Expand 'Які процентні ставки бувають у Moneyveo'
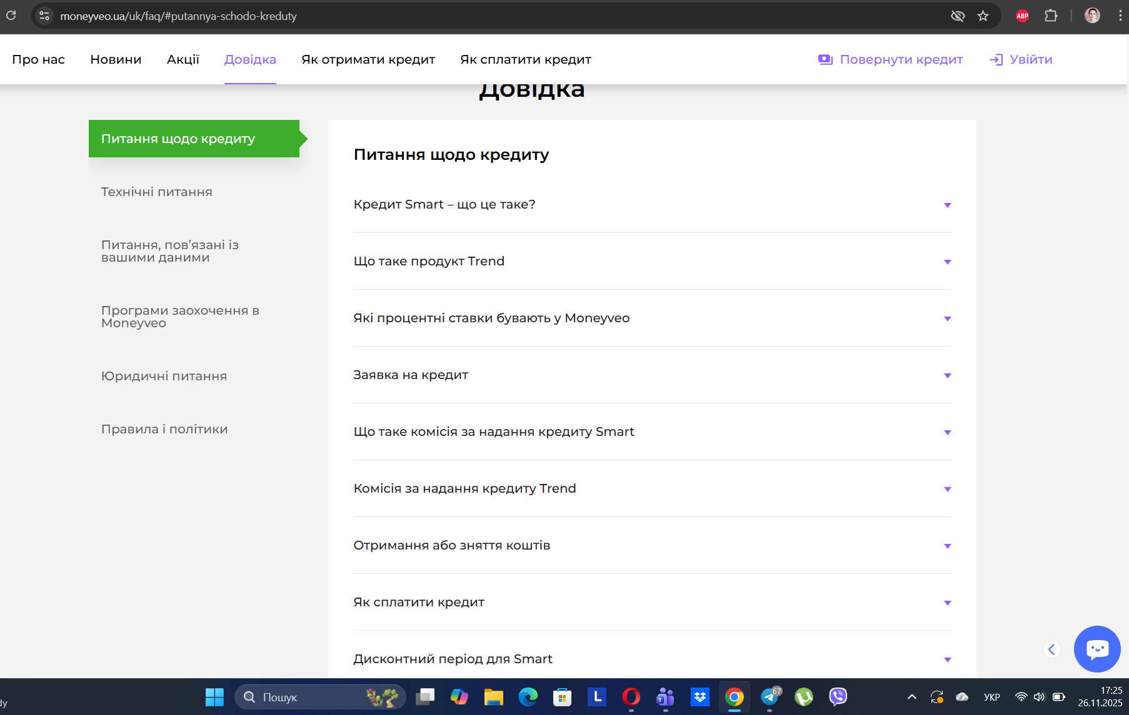 click(653, 318)
